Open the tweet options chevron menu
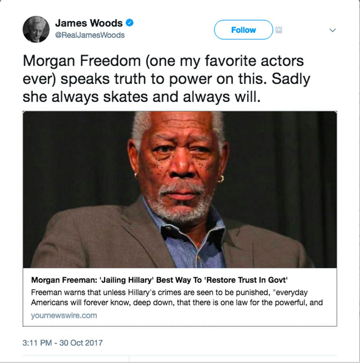The width and height of the screenshot is (360, 363). [332, 30]
